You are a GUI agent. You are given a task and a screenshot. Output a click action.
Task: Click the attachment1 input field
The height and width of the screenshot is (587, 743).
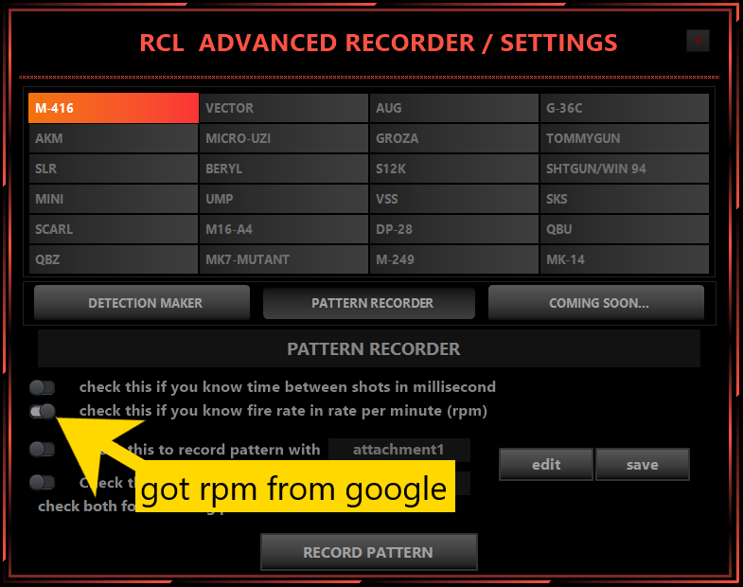click(x=398, y=450)
